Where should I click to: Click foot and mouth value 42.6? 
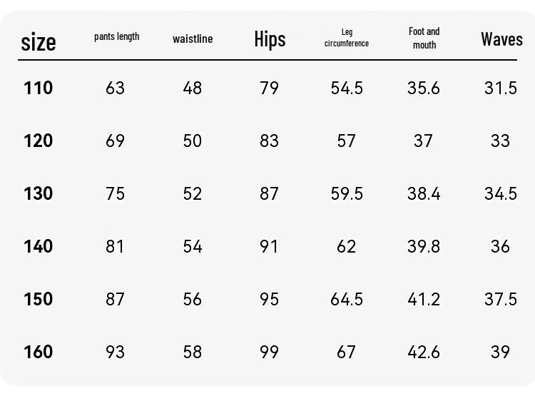(424, 352)
